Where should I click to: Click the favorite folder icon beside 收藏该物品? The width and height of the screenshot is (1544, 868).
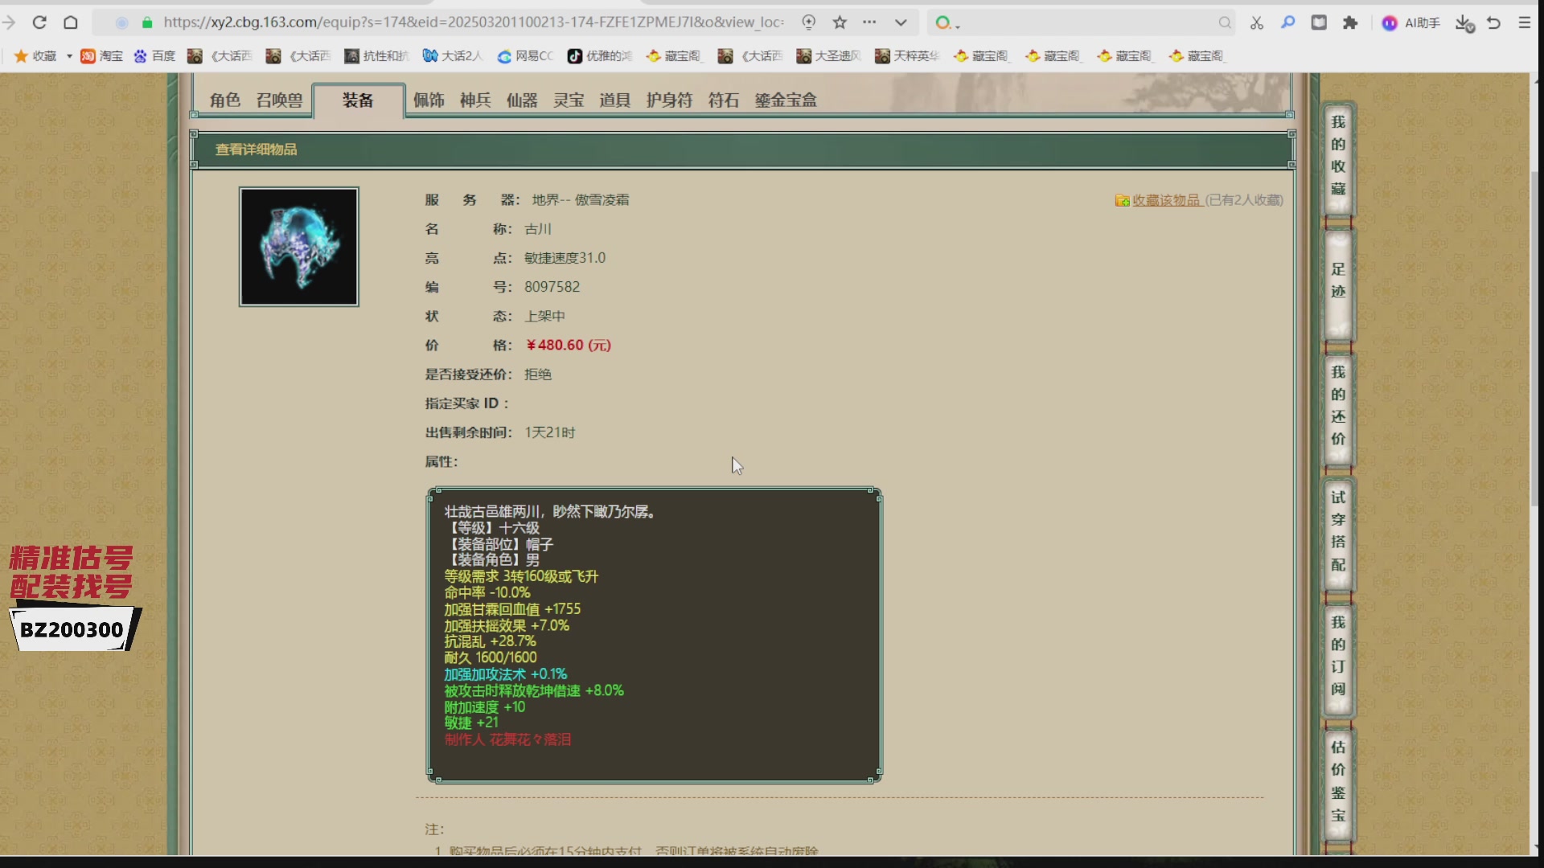point(1122,200)
